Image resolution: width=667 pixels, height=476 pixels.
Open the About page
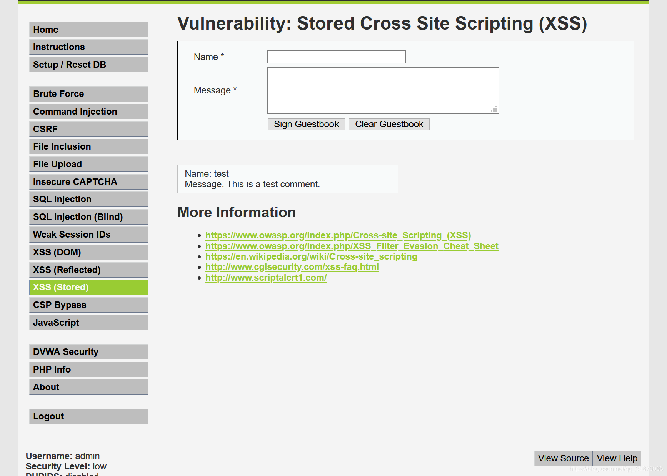88,387
